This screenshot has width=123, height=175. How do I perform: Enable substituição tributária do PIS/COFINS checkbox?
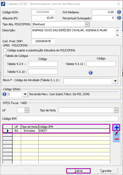pyautogui.click(x=5, y=50)
